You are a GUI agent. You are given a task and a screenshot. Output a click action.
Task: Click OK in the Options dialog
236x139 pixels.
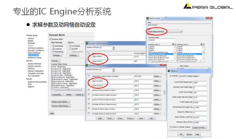181,134
